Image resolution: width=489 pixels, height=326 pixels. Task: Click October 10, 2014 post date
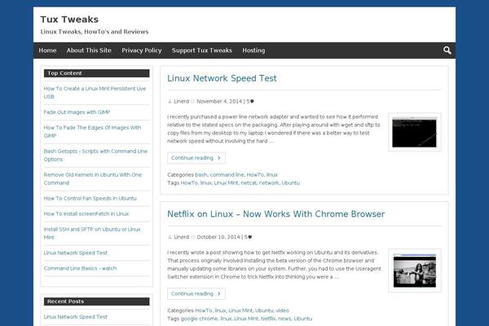pyautogui.click(x=218, y=237)
